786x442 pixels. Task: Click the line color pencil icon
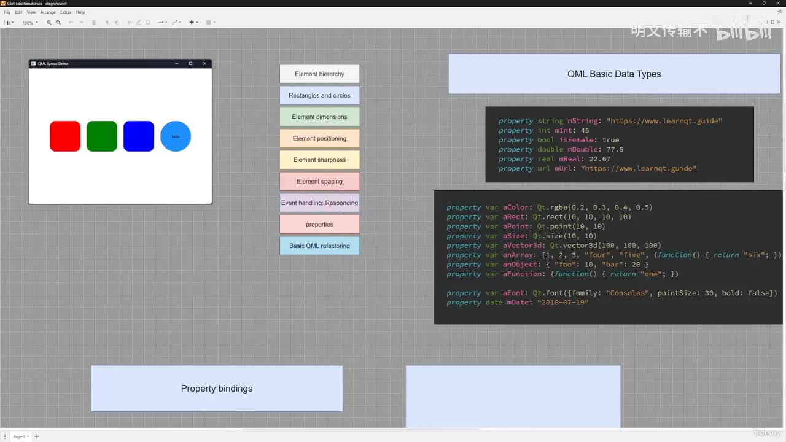[138, 23]
